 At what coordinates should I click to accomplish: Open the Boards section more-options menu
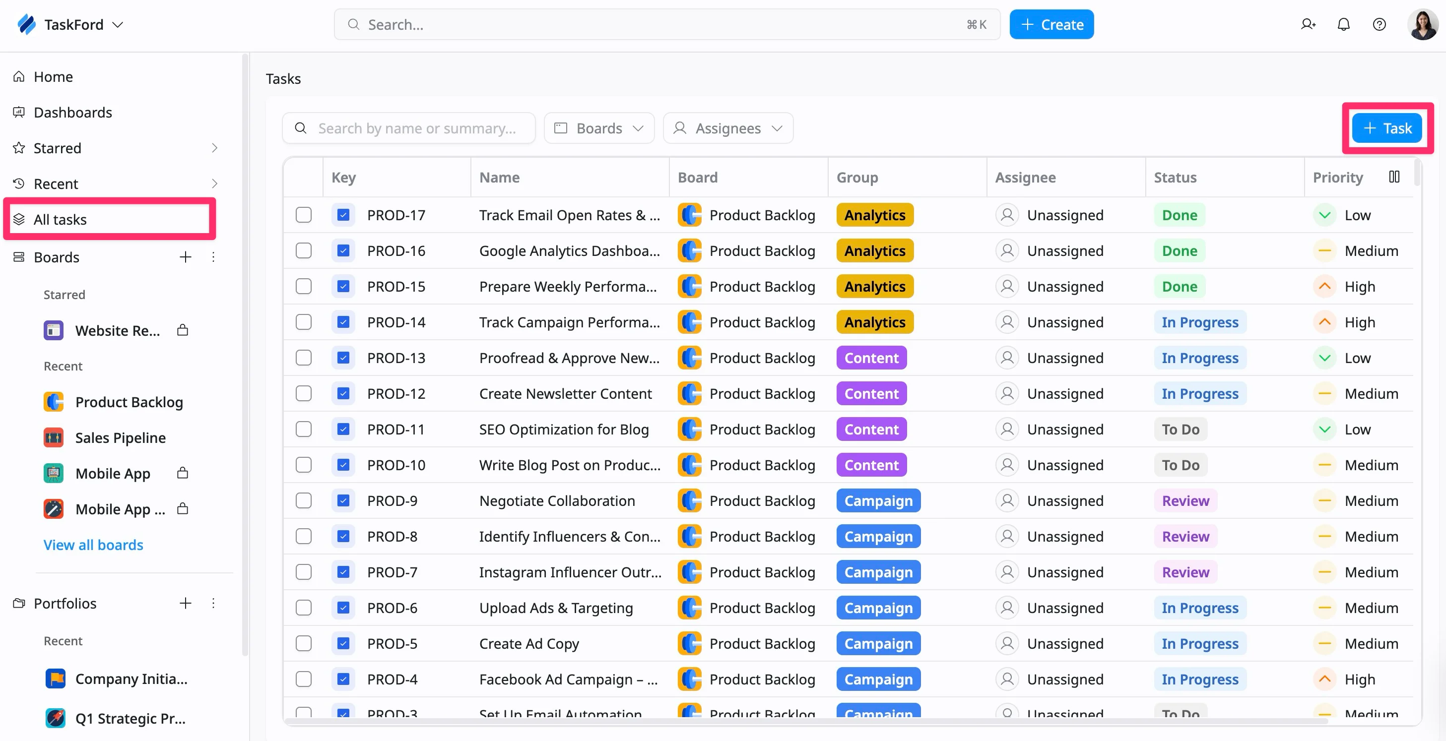[x=213, y=257]
